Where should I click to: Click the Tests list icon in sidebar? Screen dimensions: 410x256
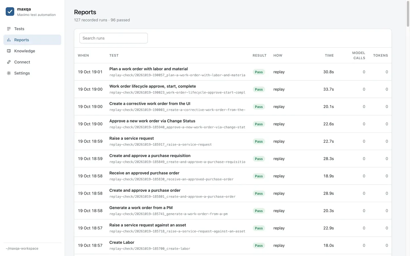click(x=9, y=29)
